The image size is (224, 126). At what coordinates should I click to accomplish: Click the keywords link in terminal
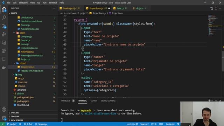[86, 110]
